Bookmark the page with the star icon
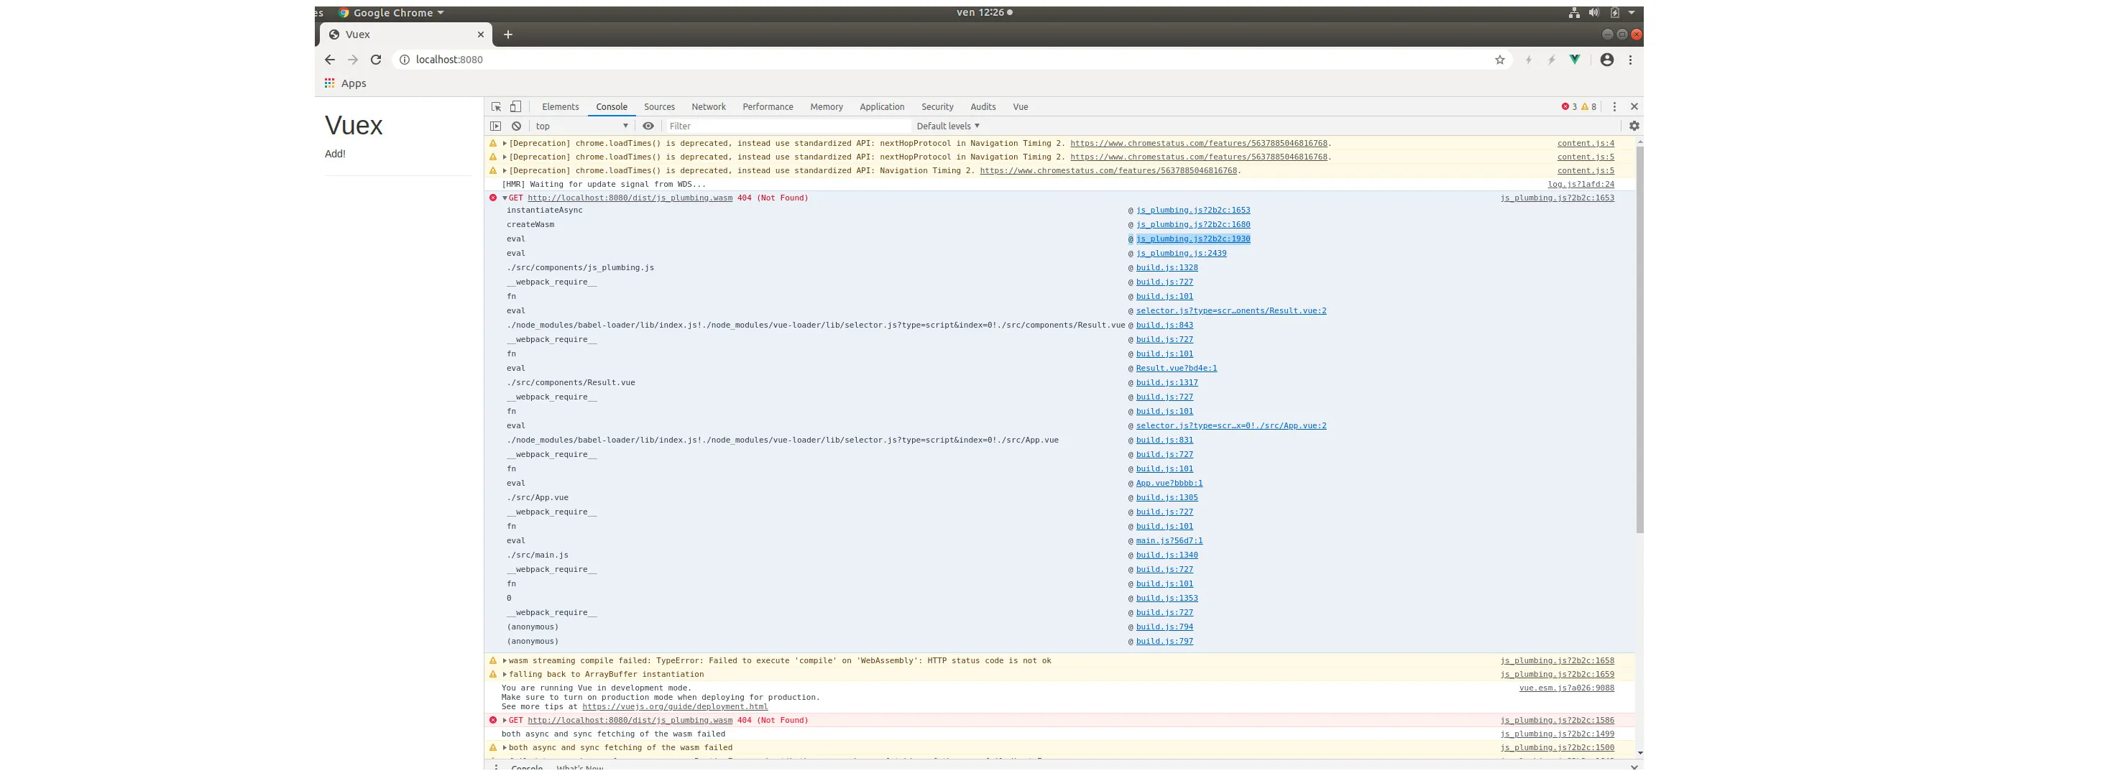2116x776 pixels. (1500, 60)
